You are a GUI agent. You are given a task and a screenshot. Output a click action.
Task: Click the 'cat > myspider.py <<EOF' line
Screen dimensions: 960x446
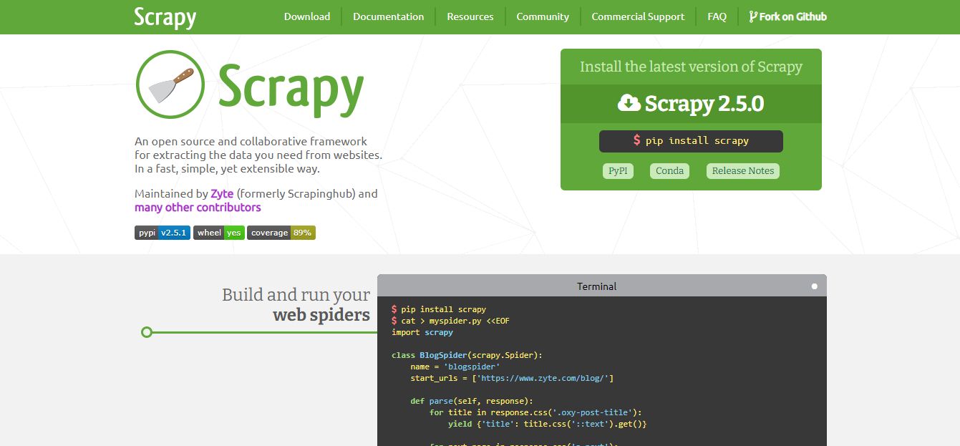pos(450,321)
